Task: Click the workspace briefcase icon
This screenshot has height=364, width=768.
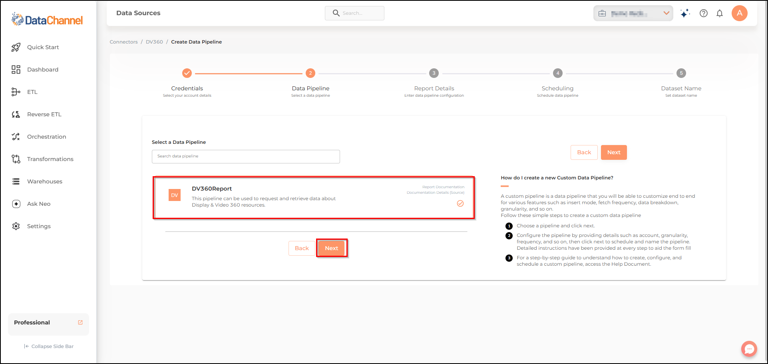Action: pos(602,14)
